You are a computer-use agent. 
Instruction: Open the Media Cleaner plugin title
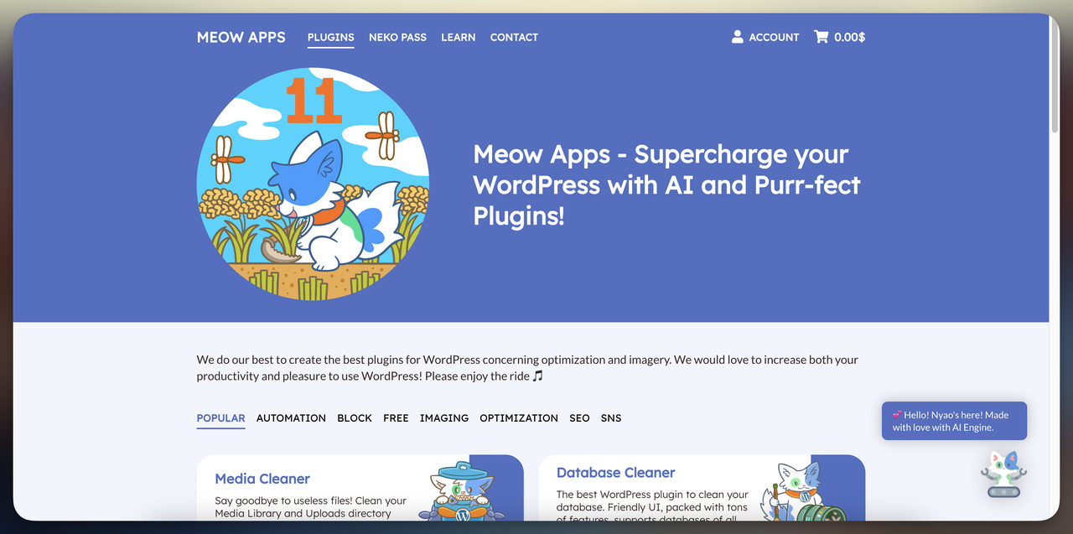point(262,479)
